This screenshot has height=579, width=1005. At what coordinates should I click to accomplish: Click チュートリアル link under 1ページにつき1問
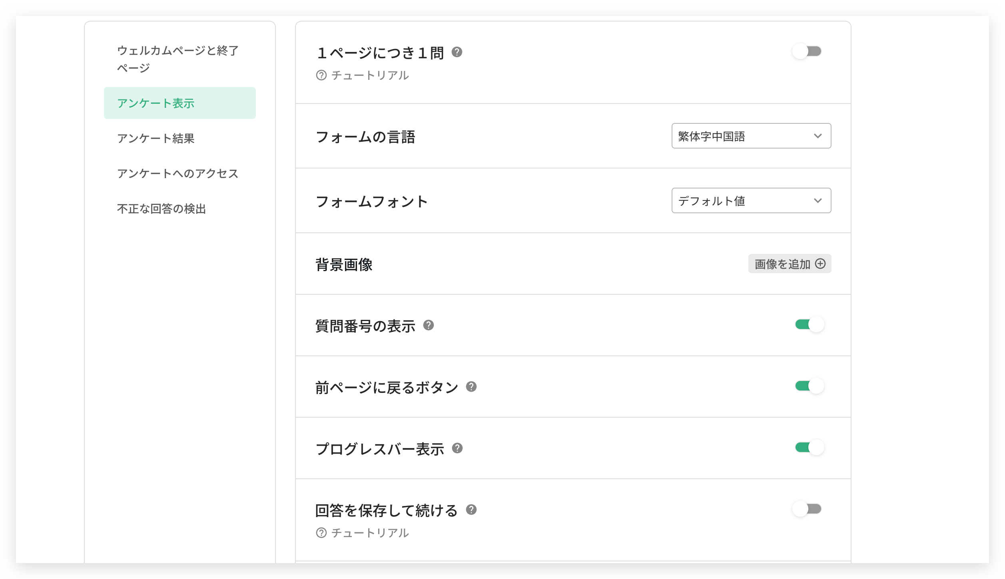370,75
